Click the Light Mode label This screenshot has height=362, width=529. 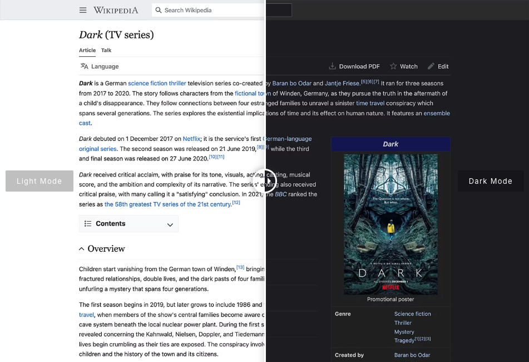click(x=39, y=181)
